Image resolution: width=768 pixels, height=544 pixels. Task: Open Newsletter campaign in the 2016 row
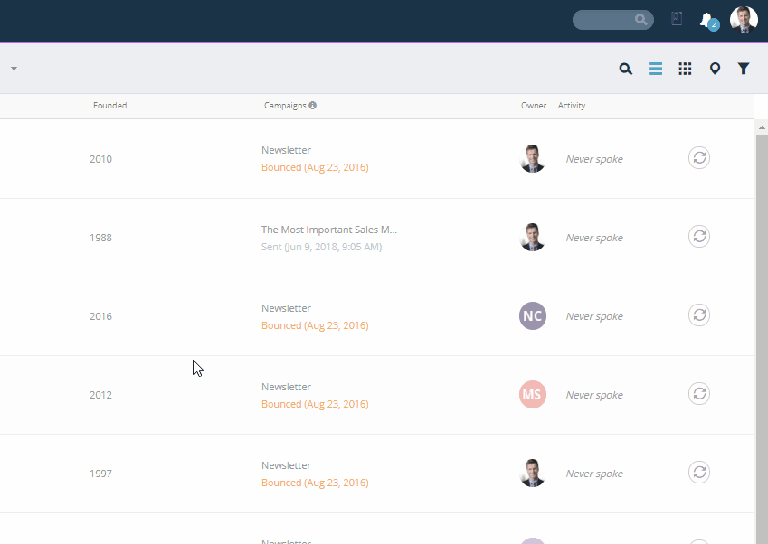click(x=286, y=308)
